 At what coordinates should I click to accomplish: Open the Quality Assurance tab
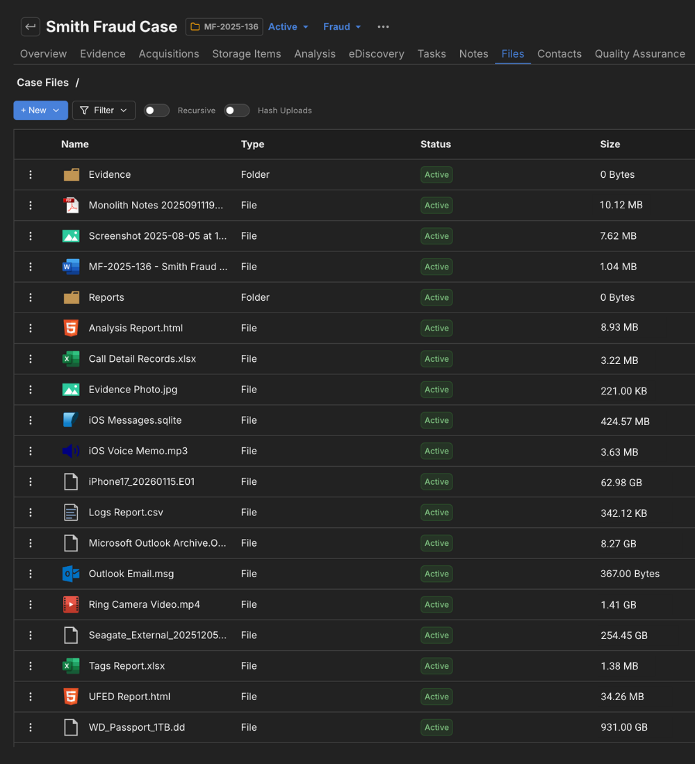pos(639,53)
